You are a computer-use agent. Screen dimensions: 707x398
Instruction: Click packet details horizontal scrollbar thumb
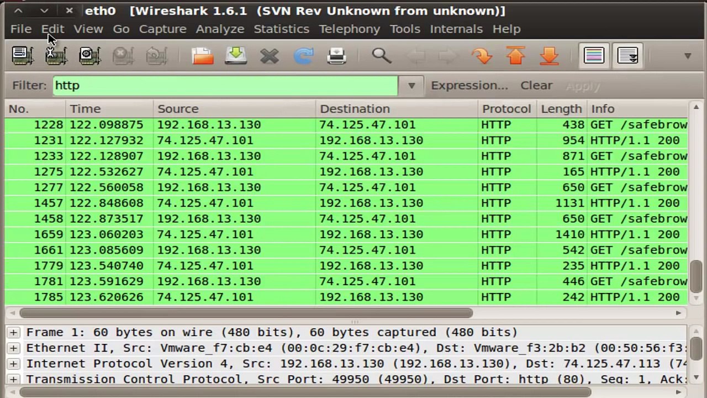click(305, 392)
